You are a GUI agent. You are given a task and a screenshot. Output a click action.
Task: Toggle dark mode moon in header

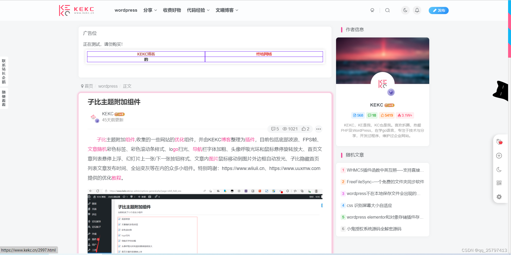(405, 10)
